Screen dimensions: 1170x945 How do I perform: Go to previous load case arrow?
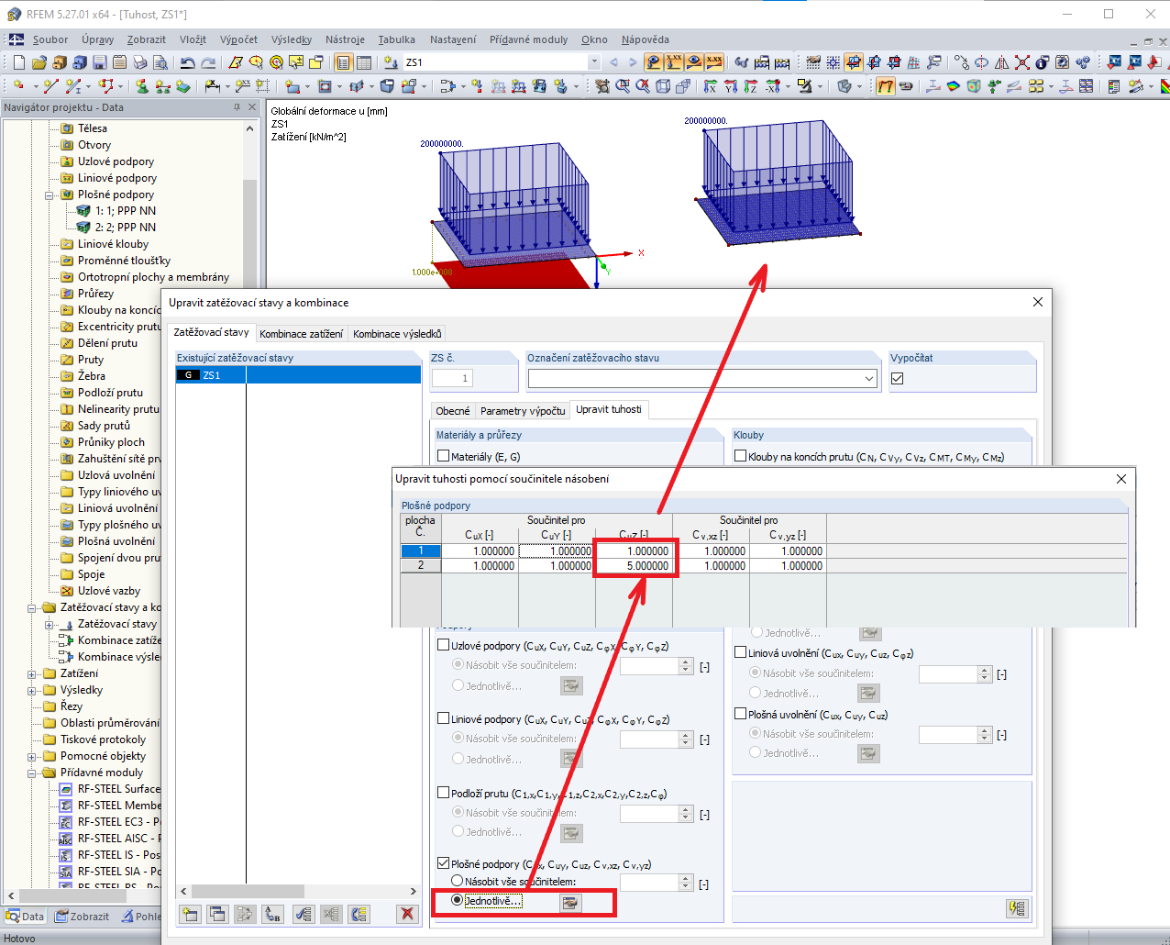coord(613,62)
